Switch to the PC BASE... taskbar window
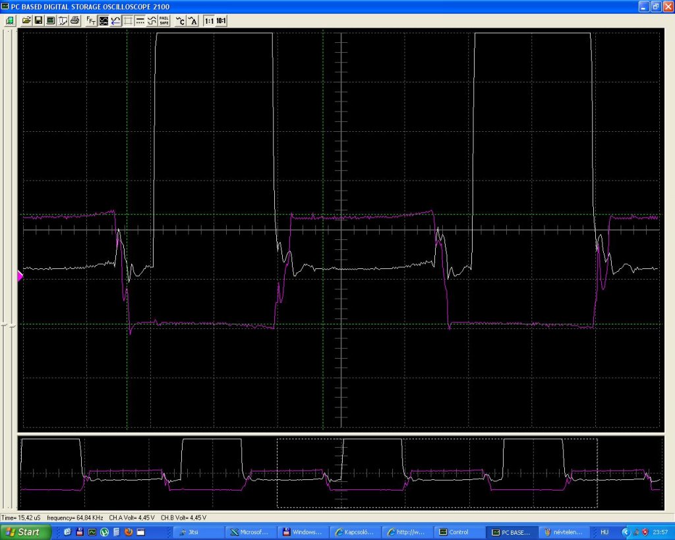675x540 pixels. (511, 532)
